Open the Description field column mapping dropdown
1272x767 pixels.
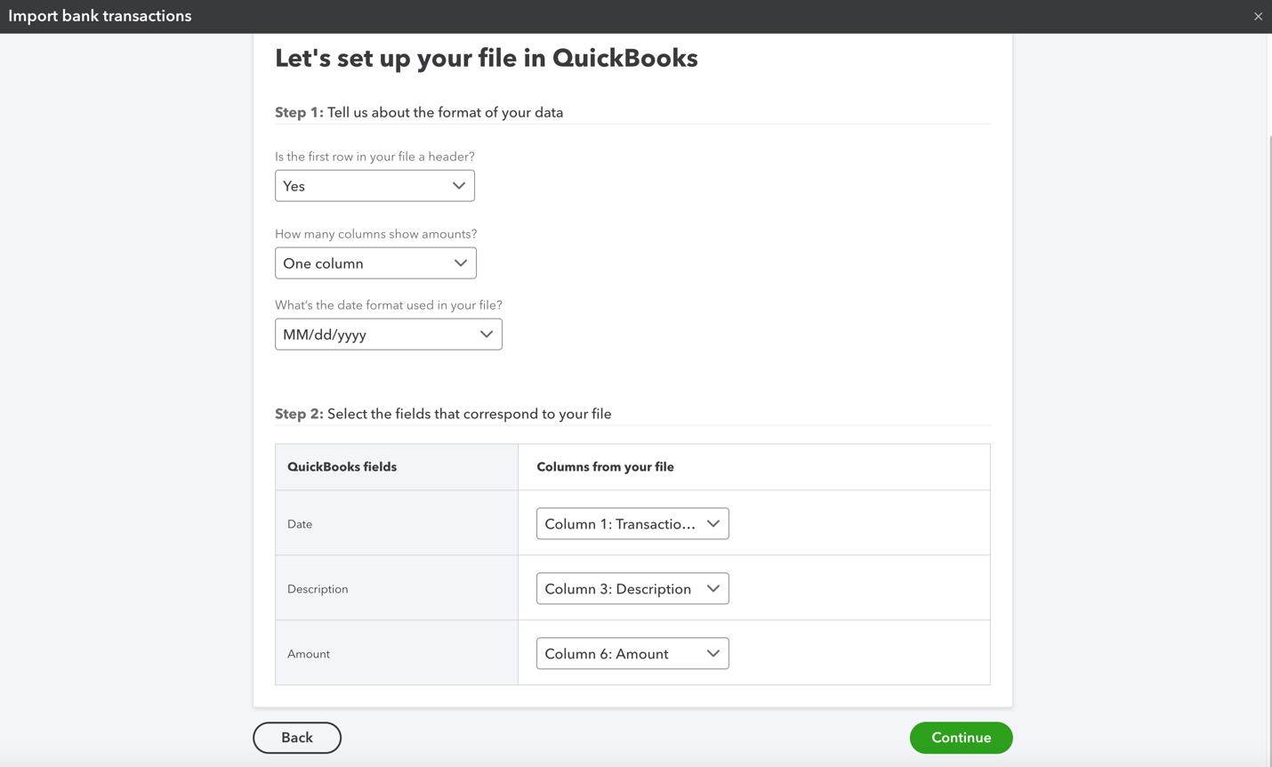pos(632,588)
